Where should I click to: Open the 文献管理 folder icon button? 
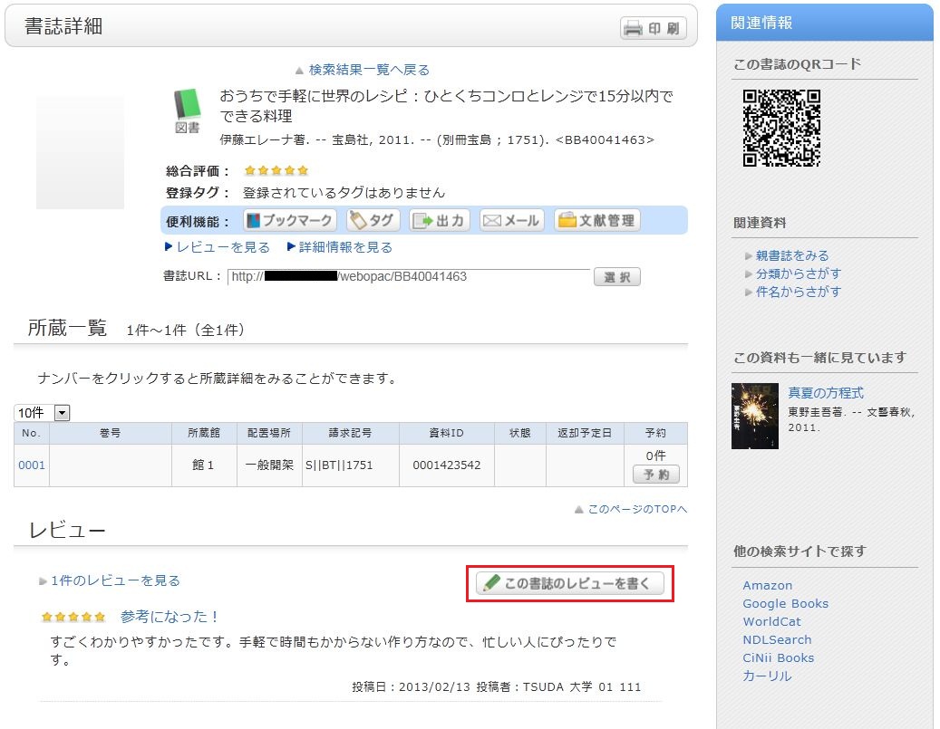coord(596,220)
